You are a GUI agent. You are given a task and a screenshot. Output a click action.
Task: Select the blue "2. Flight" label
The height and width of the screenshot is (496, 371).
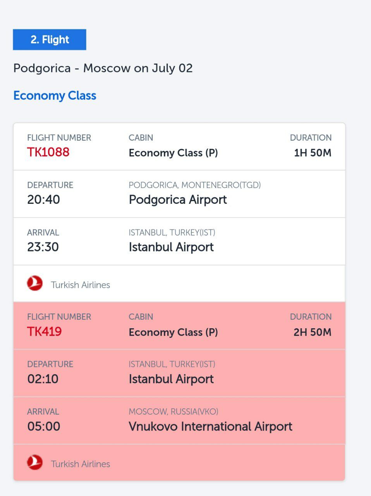click(x=50, y=40)
